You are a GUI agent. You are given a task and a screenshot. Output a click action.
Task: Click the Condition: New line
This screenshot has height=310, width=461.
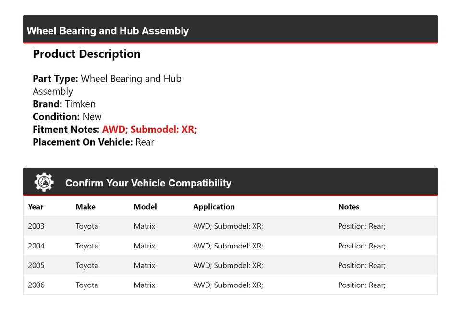click(x=67, y=117)
